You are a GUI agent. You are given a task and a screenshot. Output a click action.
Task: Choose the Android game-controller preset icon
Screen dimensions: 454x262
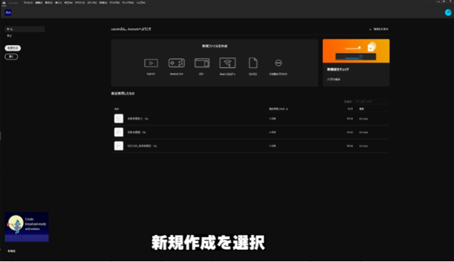coord(176,63)
